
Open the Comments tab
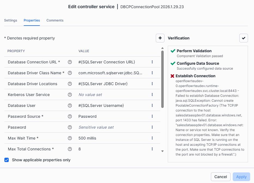click(x=55, y=20)
